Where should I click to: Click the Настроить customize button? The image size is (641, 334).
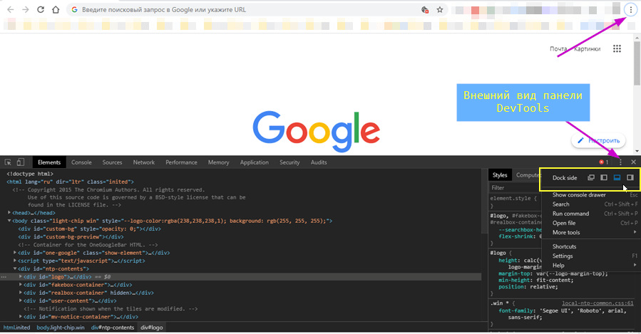(x=598, y=140)
